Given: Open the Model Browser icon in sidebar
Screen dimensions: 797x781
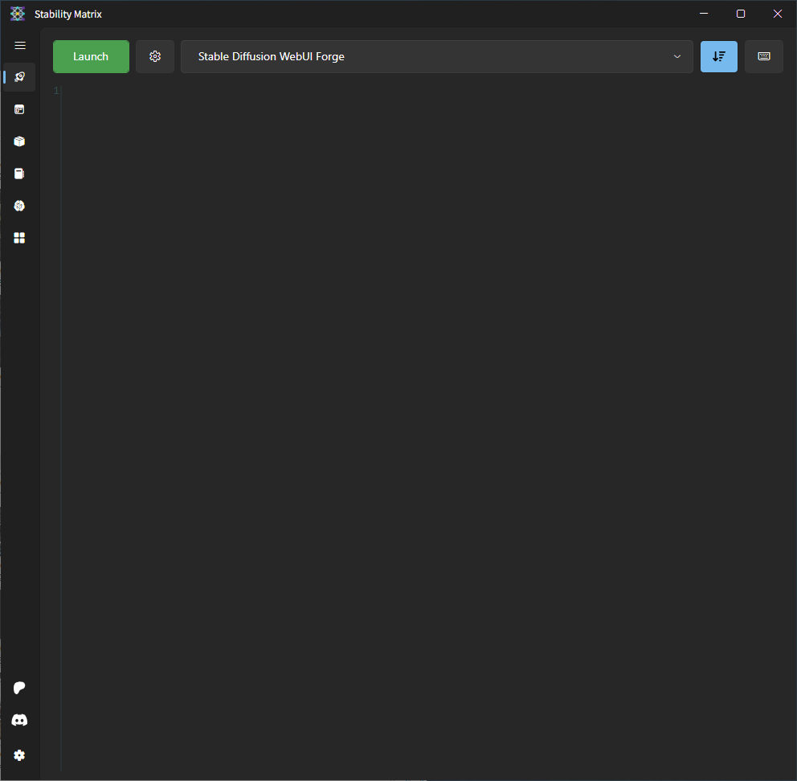Looking at the screenshot, I should coord(19,206).
